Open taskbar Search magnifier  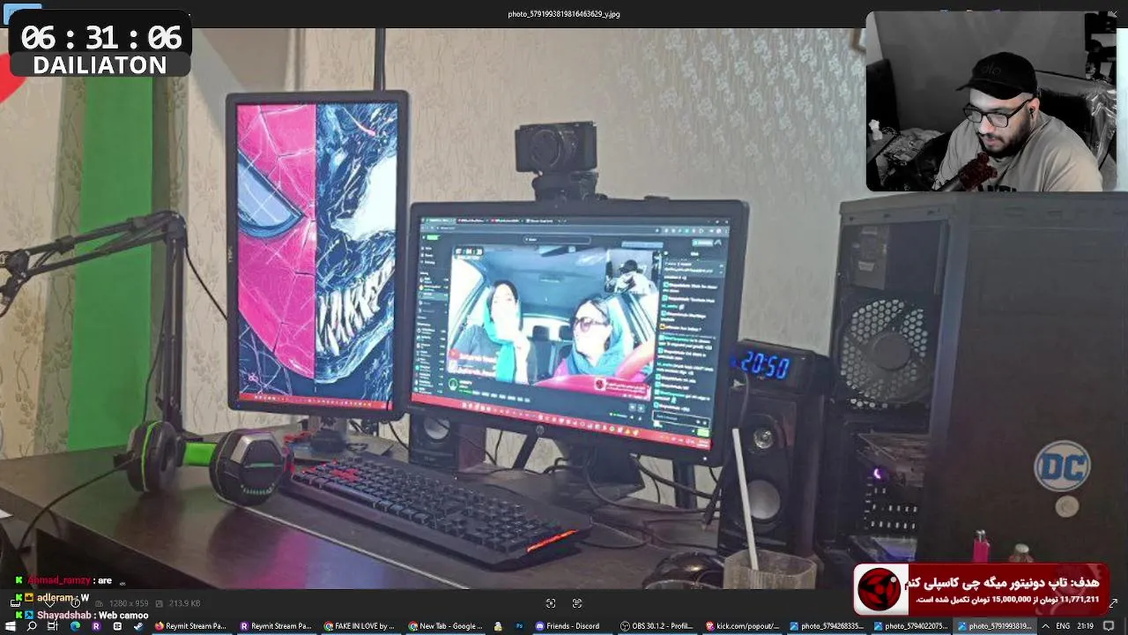point(32,626)
